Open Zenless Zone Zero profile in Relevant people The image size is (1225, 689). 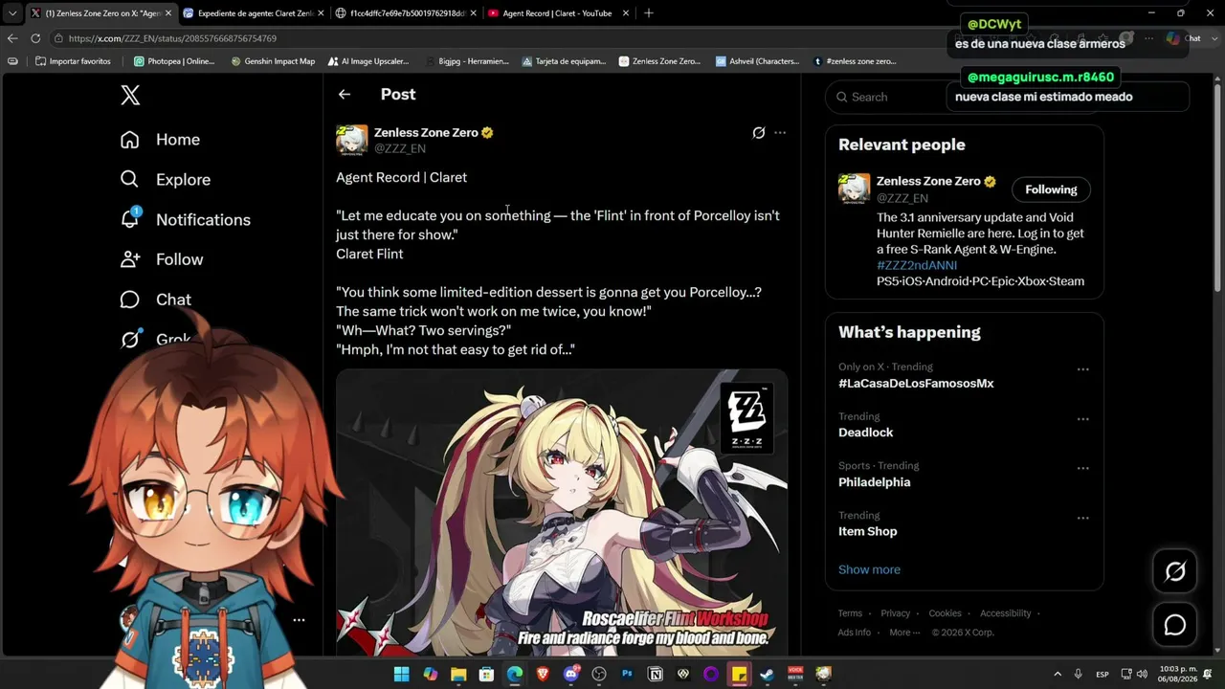(929, 182)
